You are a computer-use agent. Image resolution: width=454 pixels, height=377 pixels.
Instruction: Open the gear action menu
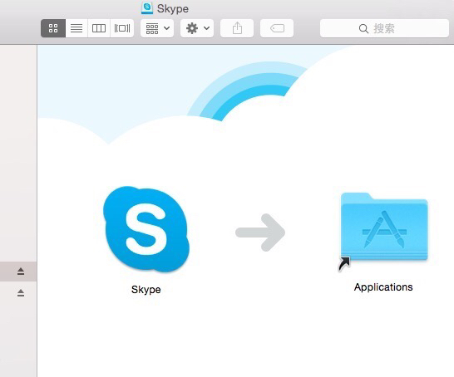(197, 28)
